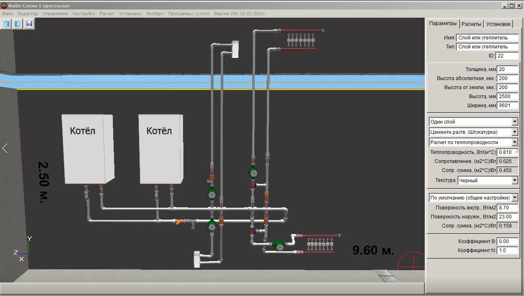Click the lower Сопр. сумма field showing 0.158

508,226
